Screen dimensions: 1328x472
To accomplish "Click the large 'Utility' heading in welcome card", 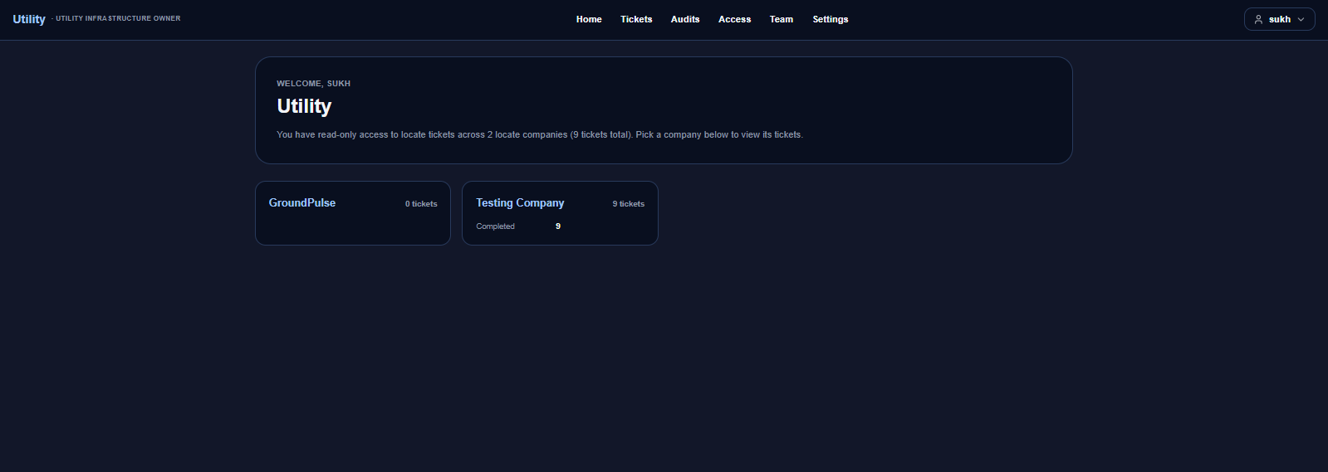I will [304, 106].
